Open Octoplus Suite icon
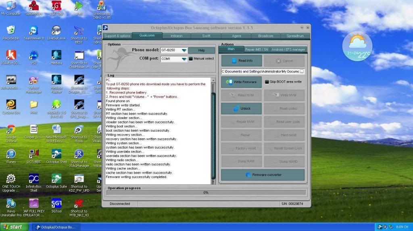Screen dimensions: 413x231 [x=56, y=181]
